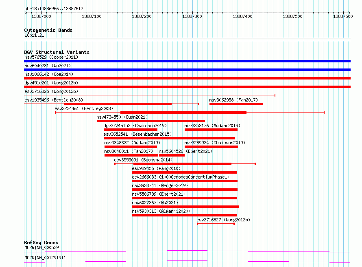Click the red bar under nsv3062958
This screenshot has height=267, width=362.
pyautogui.click(x=236, y=104)
